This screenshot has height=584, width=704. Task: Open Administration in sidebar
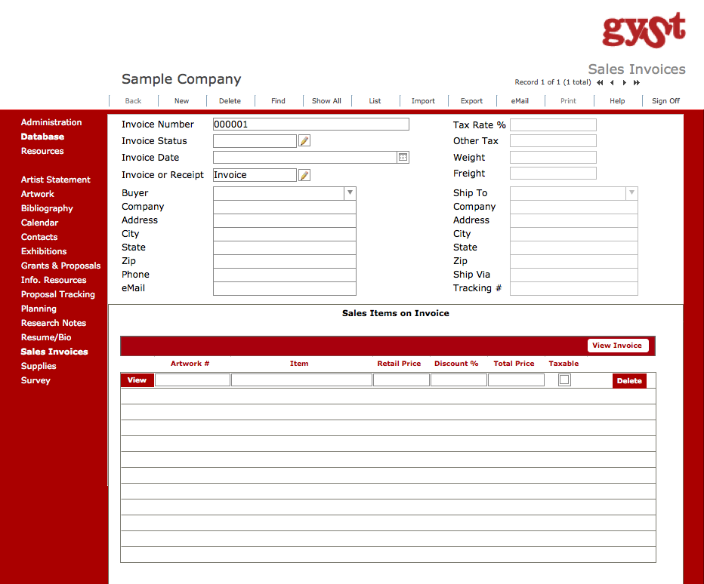(x=51, y=122)
